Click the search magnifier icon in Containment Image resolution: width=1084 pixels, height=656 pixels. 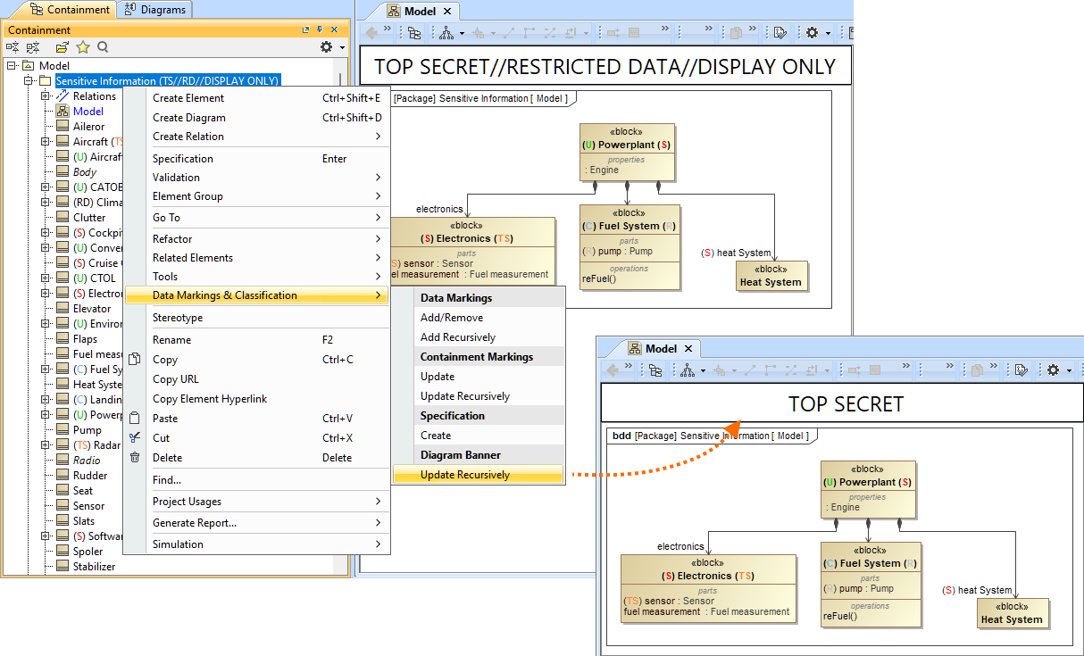(104, 46)
